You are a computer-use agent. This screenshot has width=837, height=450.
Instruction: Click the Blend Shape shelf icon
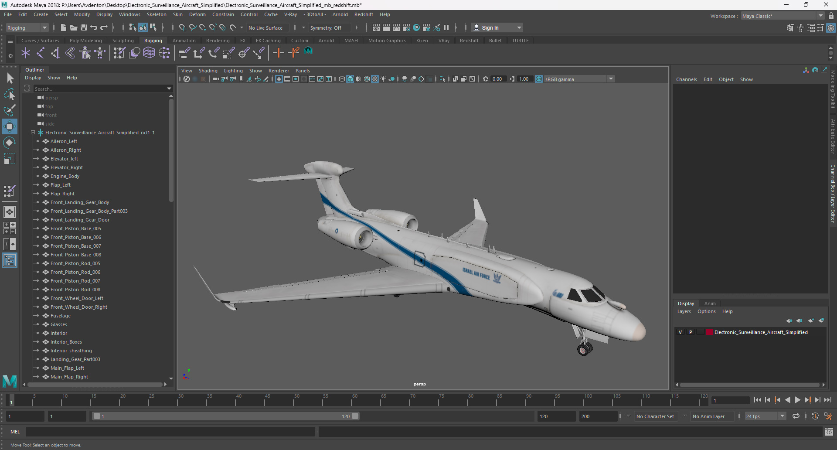[x=134, y=53]
